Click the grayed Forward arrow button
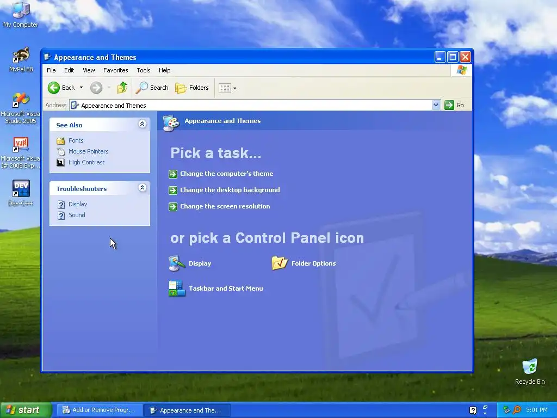 (96, 88)
